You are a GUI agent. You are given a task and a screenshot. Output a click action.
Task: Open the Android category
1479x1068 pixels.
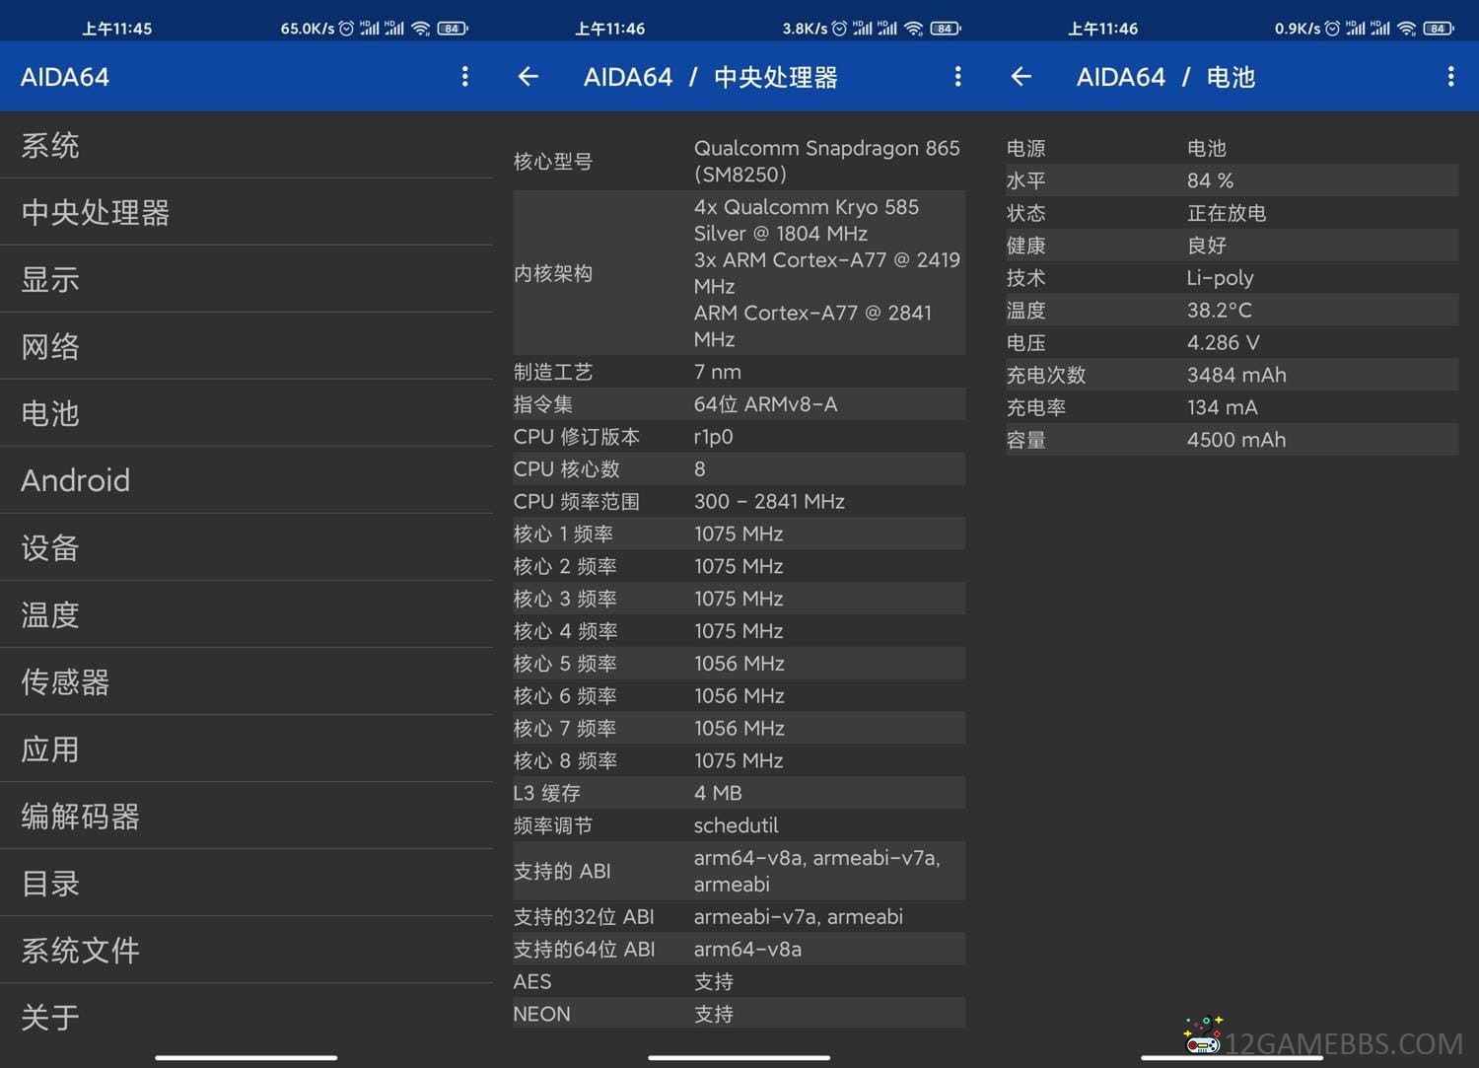click(x=246, y=481)
